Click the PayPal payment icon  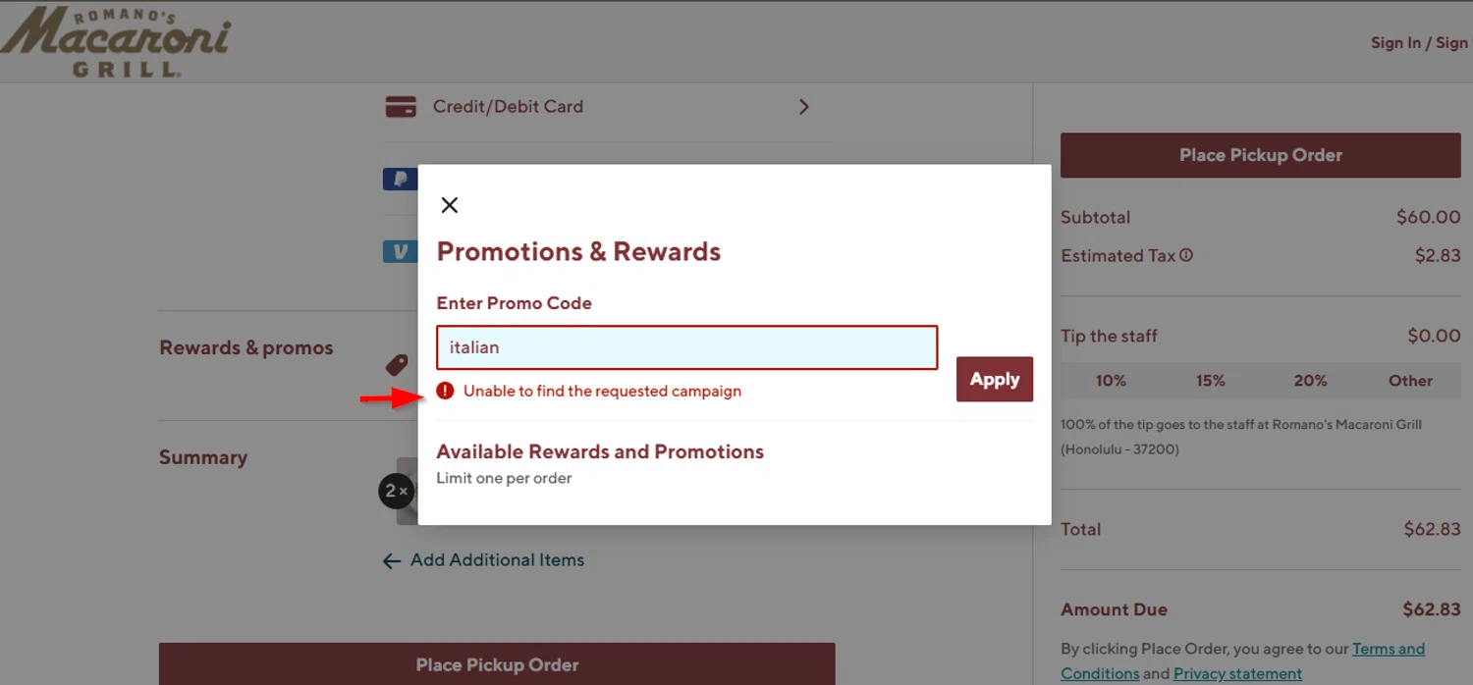[400, 179]
